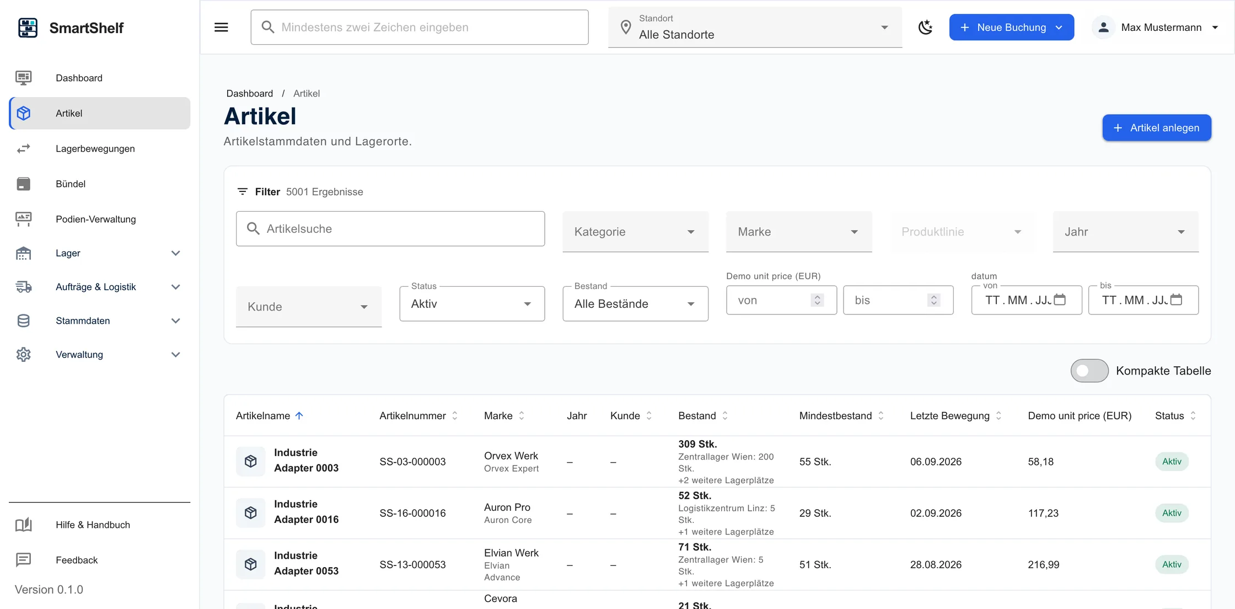This screenshot has width=1235, height=609.
Task: Click the Aufträge & Logistik truck icon
Action: (24, 287)
